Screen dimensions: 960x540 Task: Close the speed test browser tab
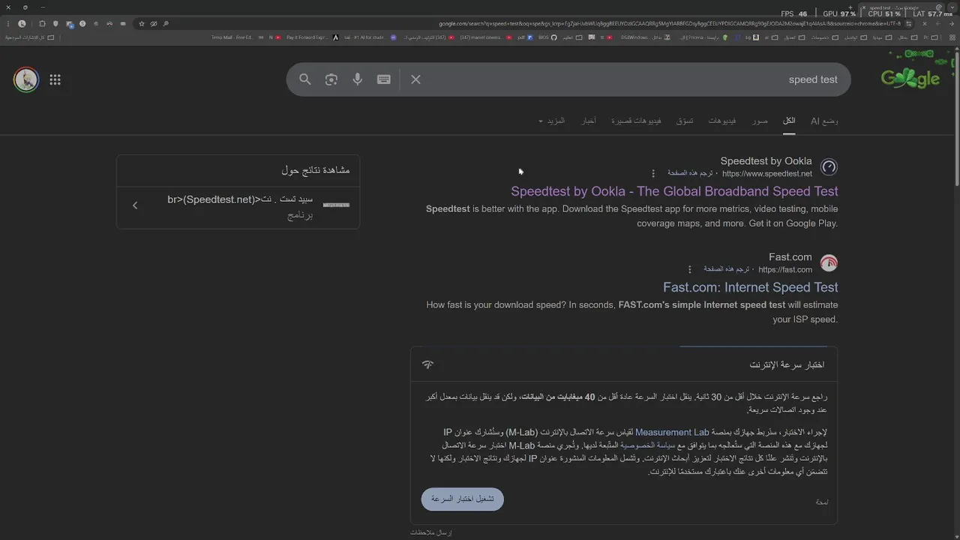click(864, 7)
